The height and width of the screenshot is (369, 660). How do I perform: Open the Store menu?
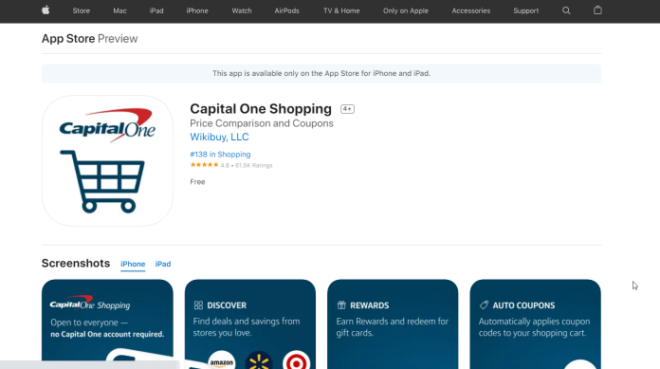(x=82, y=11)
